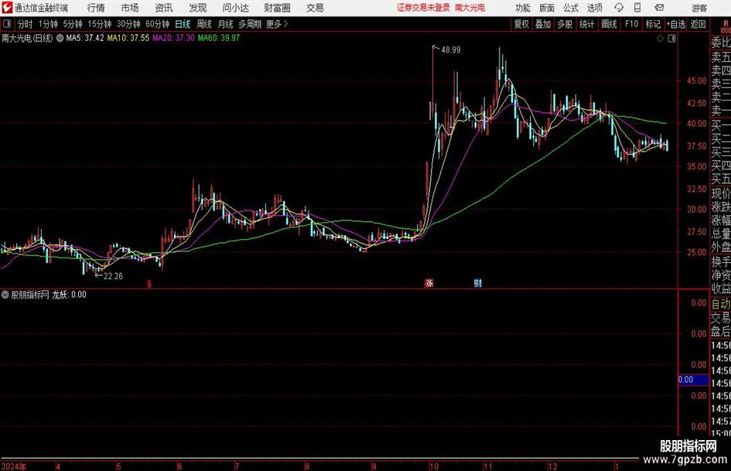Open the 功能 menu
731x471 pixels.
[x=523, y=8]
